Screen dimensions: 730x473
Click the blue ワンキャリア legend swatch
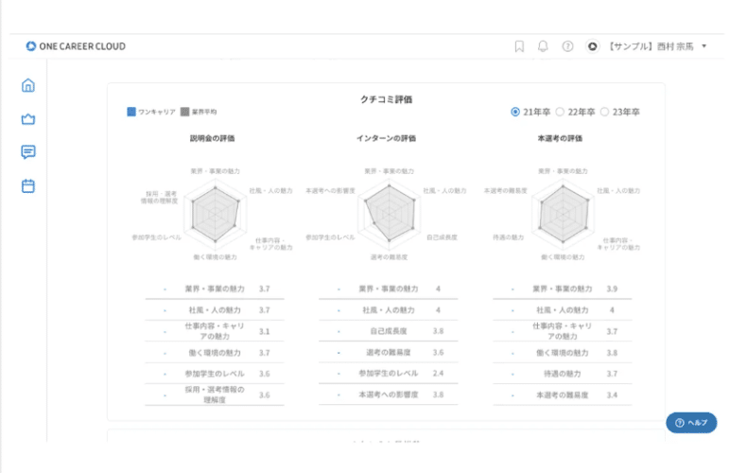tap(131, 112)
